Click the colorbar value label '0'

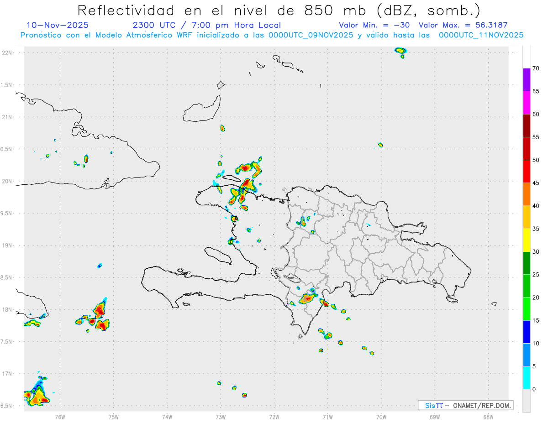pos(534,389)
